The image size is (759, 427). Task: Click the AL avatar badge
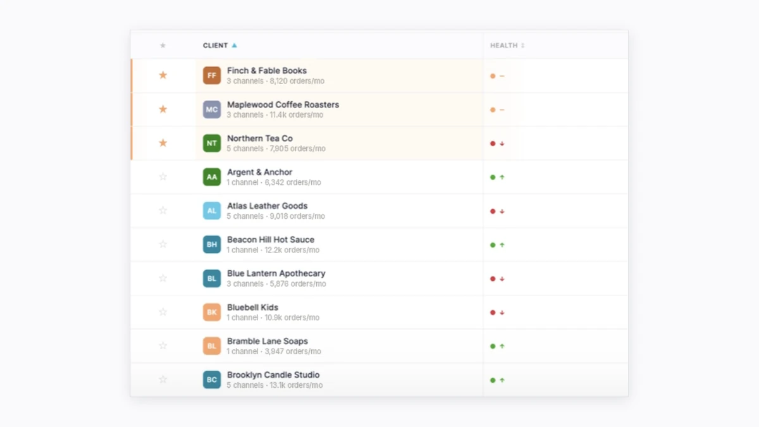212,211
